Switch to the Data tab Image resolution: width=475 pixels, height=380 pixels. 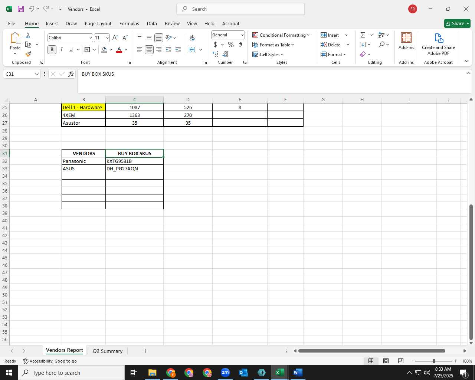pyautogui.click(x=152, y=23)
